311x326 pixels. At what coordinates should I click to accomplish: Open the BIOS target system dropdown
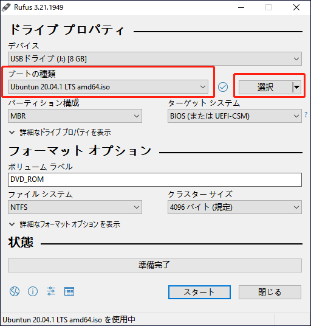pyautogui.click(x=234, y=116)
